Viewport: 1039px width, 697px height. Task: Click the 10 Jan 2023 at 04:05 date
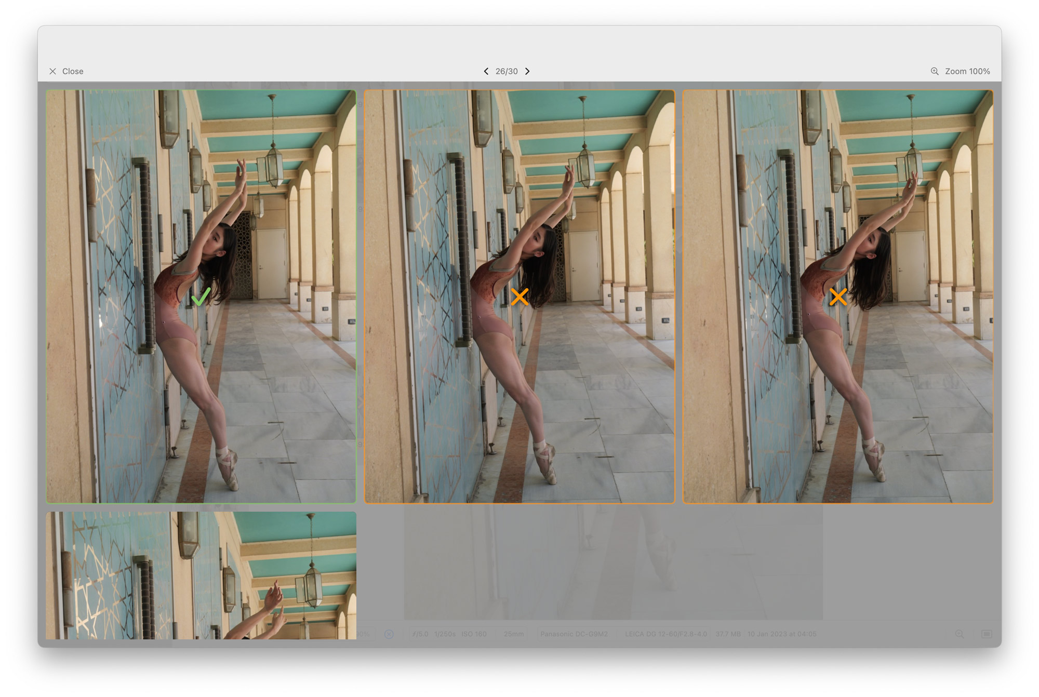click(782, 634)
